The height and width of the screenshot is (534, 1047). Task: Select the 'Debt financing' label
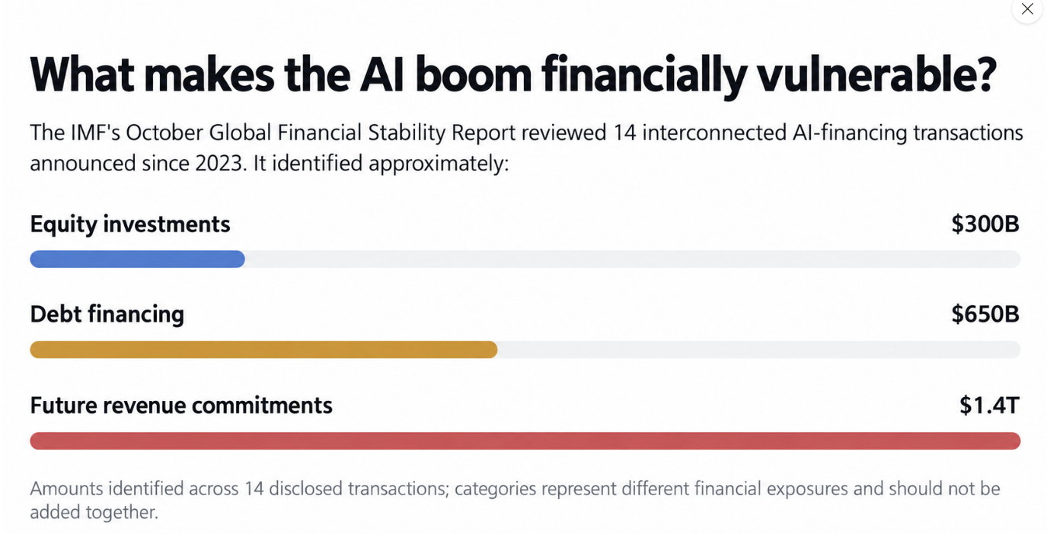107,314
